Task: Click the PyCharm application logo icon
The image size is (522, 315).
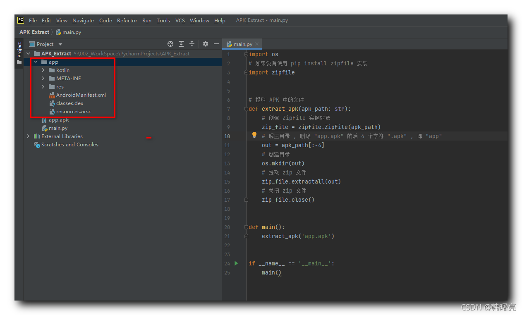Action: 20,20
